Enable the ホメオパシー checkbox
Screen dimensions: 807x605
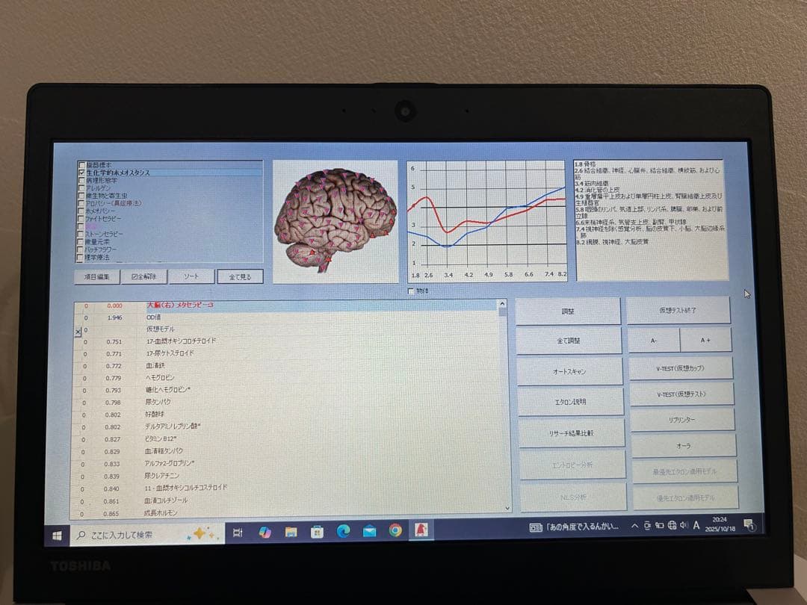point(81,211)
